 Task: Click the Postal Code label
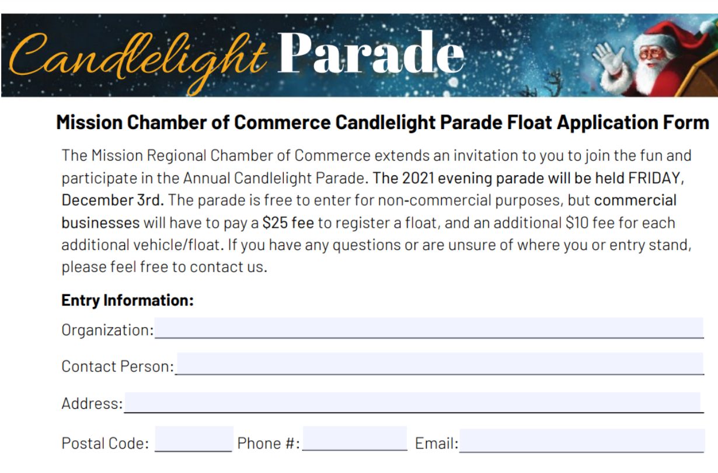105,443
